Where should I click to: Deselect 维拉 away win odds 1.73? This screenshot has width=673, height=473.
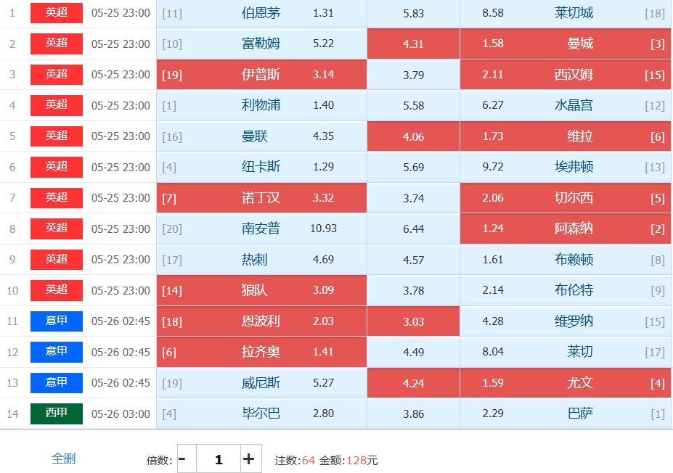[566, 136]
